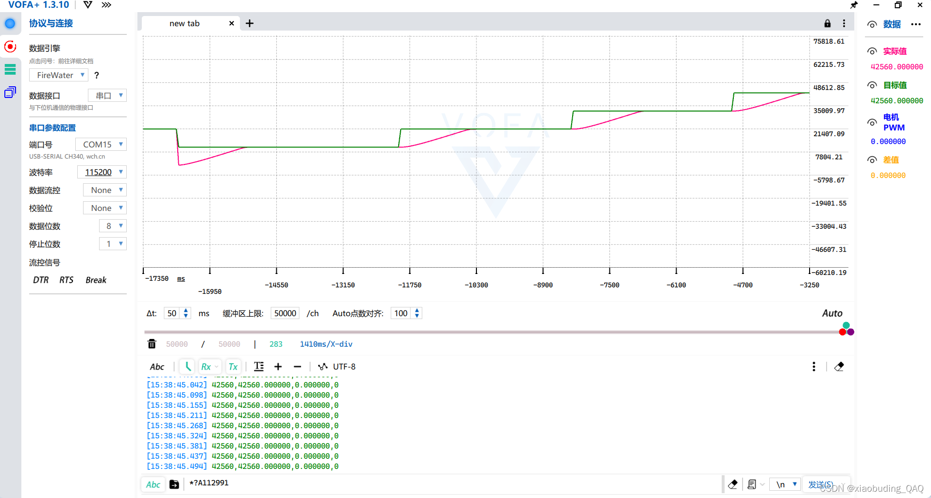Open the data bits 8 dropdown
The image size is (931, 498).
(113, 226)
